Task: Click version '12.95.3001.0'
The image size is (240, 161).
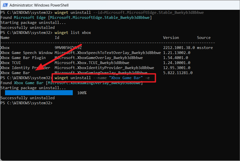Action: point(177,68)
